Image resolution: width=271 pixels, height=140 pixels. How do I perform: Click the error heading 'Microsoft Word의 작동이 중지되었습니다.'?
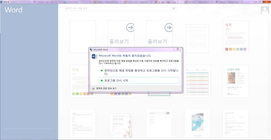click(x=125, y=56)
